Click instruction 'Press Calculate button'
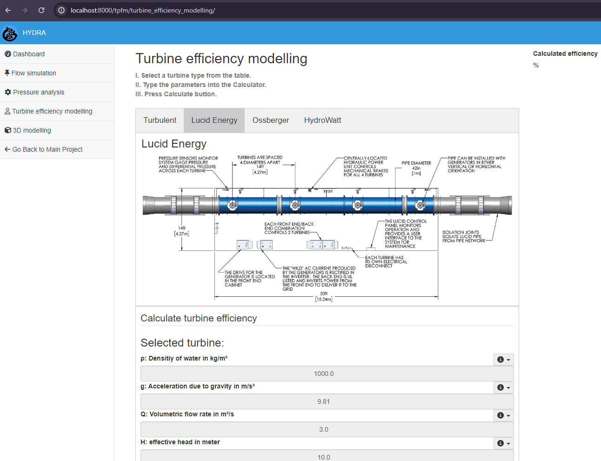Image resolution: width=601 pixels, height=461 pixels. 176,94
